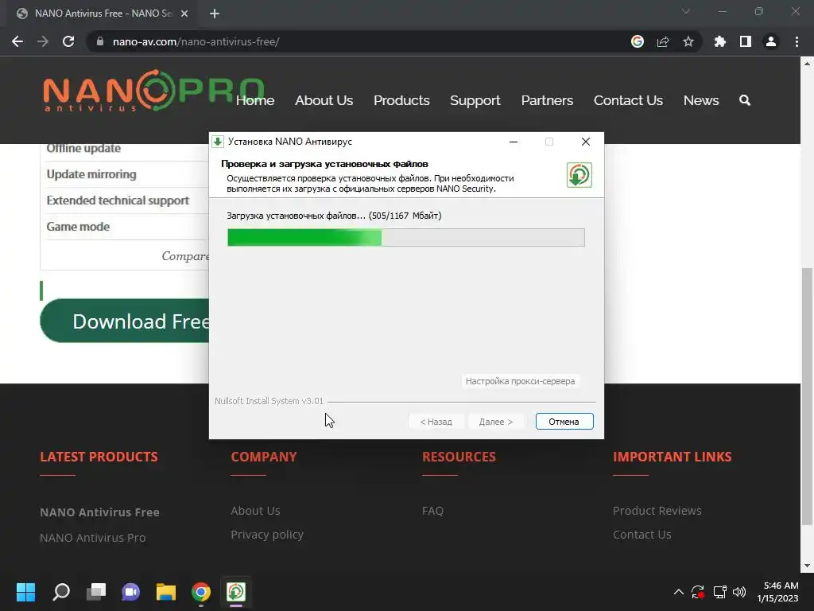Open a new browser tab with the plus icon
Image resolution: width=814 pixels, height=611 pixels.
tap(215, 14)
